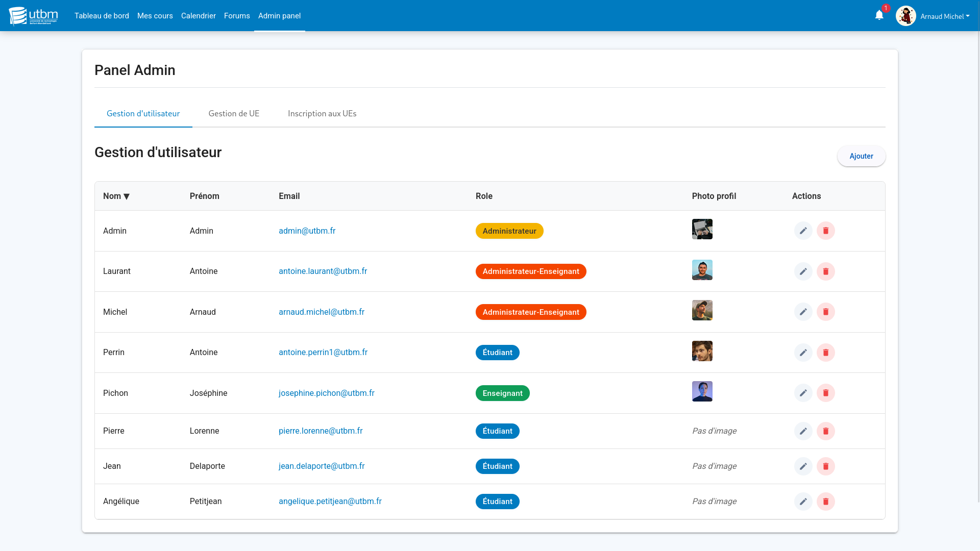
Task: Switch to the Gestion de UE tab
Action: [x=234, y=113]
